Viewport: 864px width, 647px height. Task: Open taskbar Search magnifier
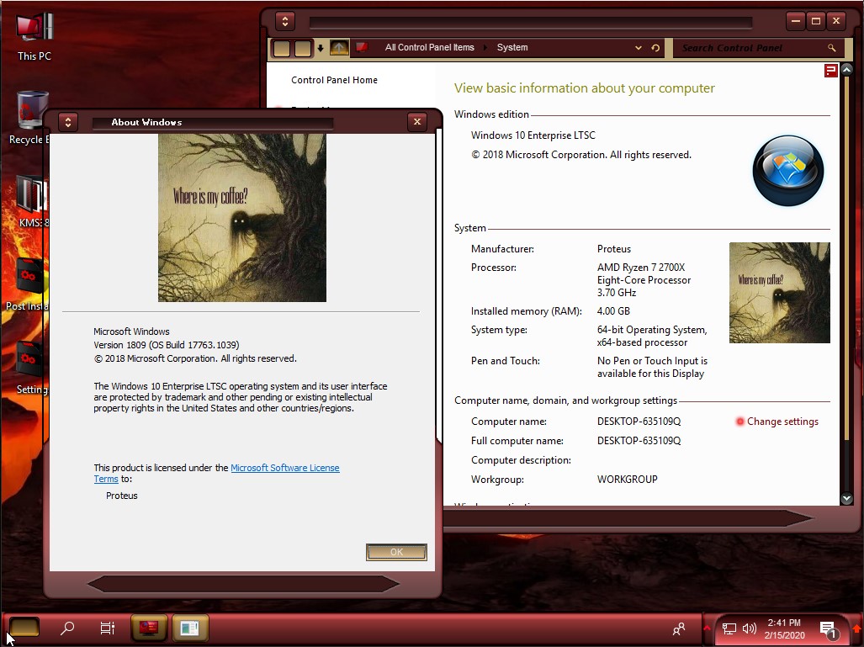(x=67, y=628)
